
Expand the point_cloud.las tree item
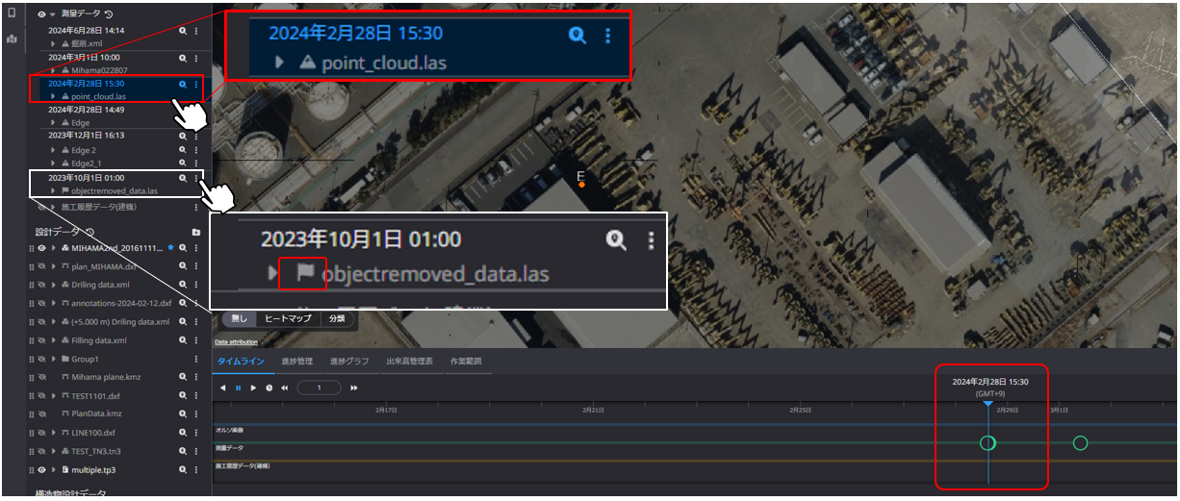pos(54,96)
